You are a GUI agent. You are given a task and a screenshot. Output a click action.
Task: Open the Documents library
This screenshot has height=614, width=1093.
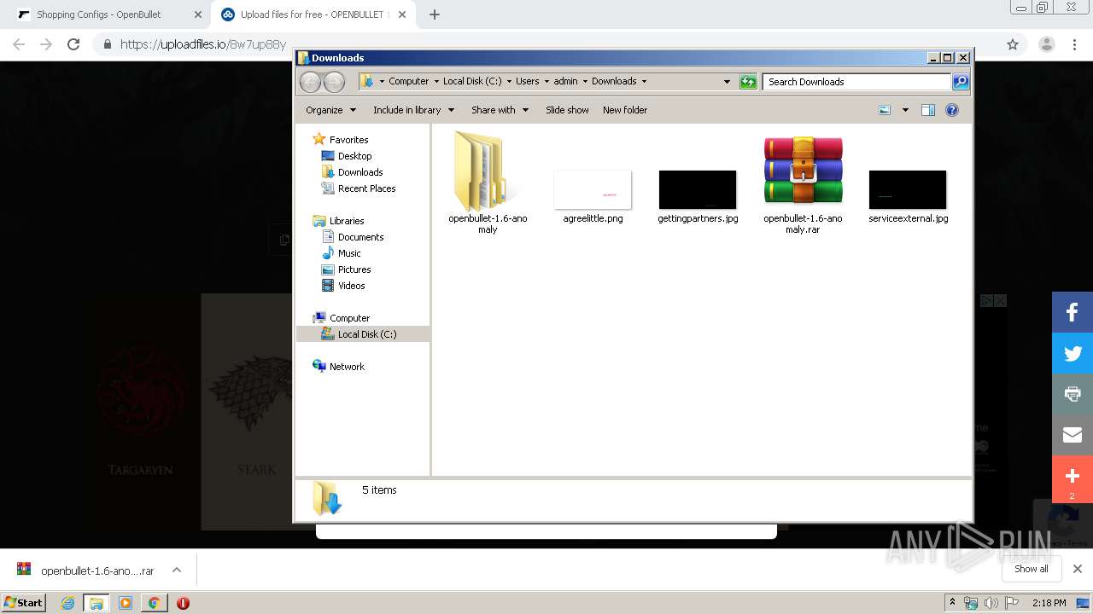[x=360, y=237]
